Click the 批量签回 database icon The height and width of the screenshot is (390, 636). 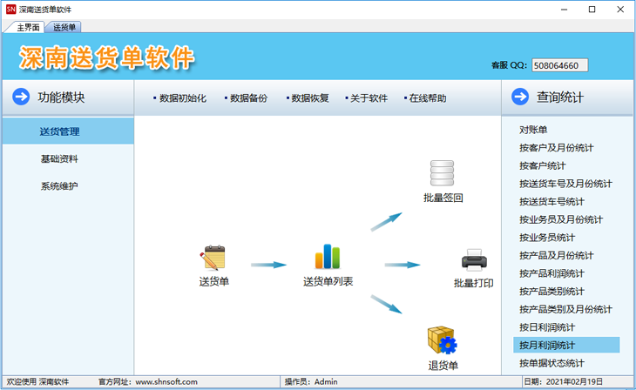coord(443,172)
